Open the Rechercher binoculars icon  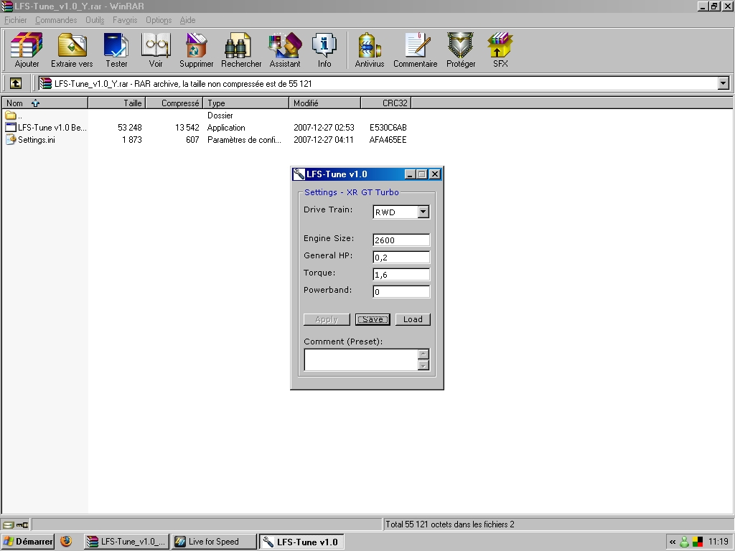[241, 50]
